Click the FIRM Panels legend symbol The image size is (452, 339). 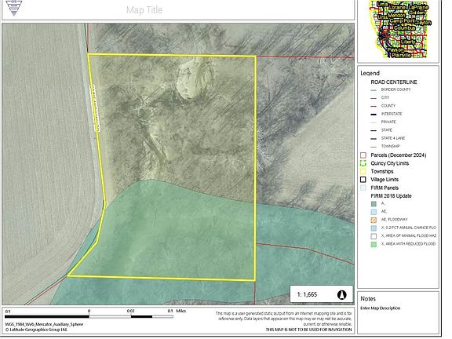tap(363, 188)
